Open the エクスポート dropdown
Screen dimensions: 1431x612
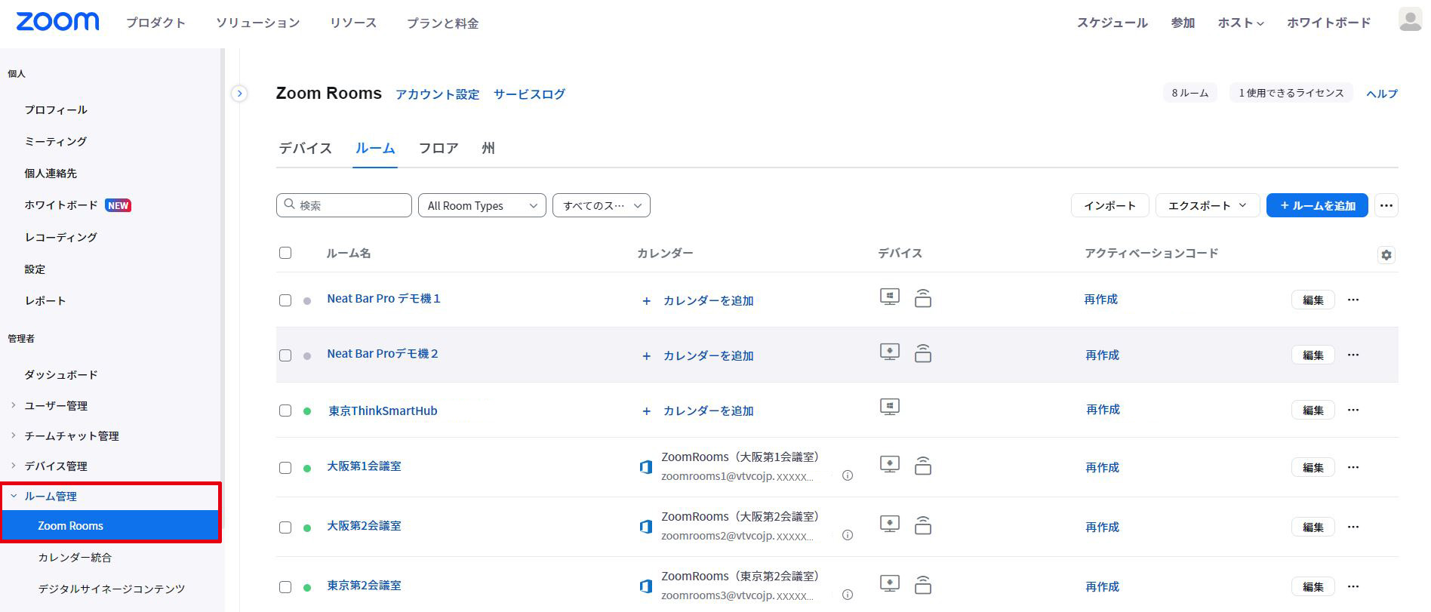tap(1208, 205)
